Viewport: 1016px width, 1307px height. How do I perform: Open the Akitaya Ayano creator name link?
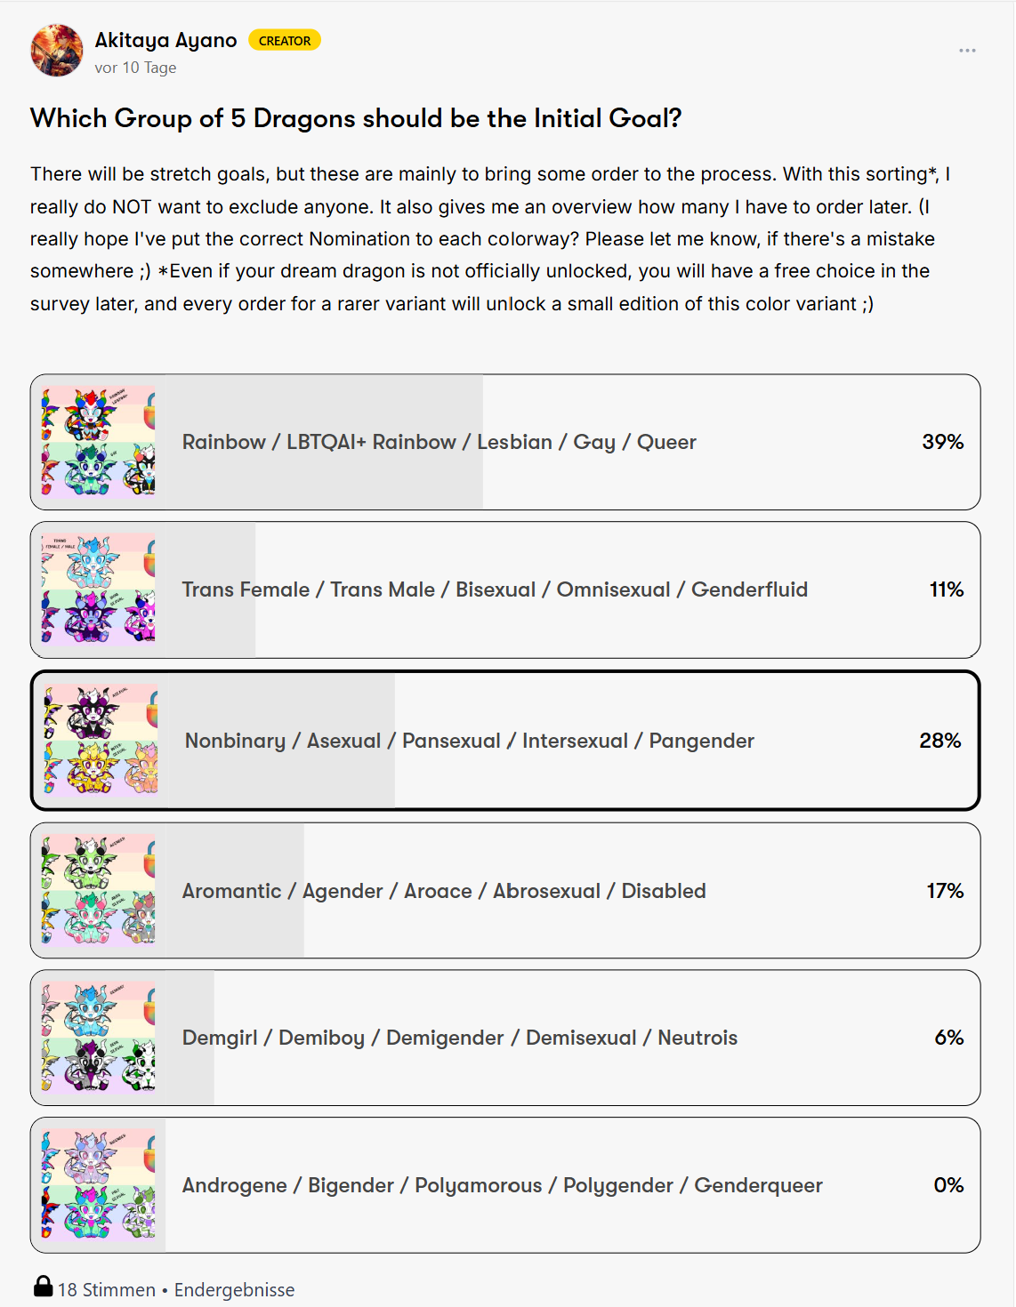(165, 40)
